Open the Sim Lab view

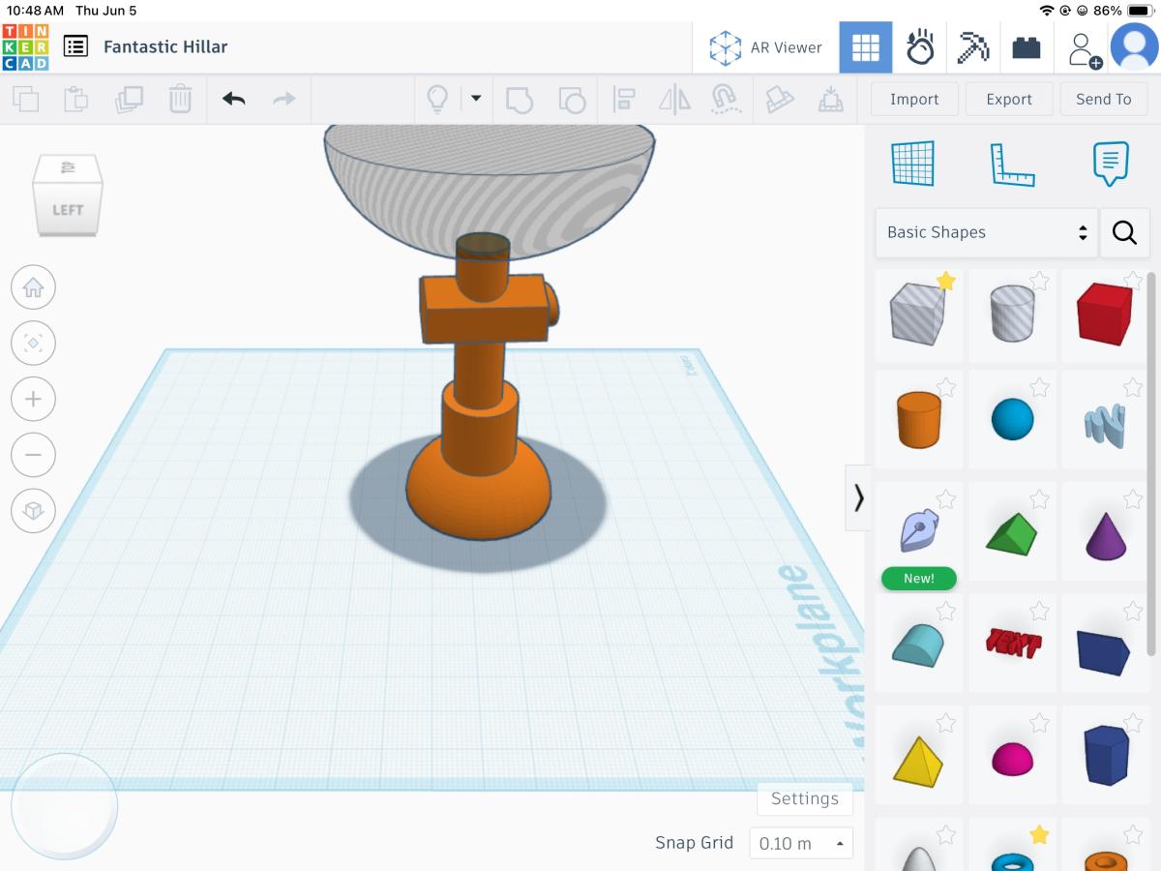pyautogui.click(x=919, y=47)
